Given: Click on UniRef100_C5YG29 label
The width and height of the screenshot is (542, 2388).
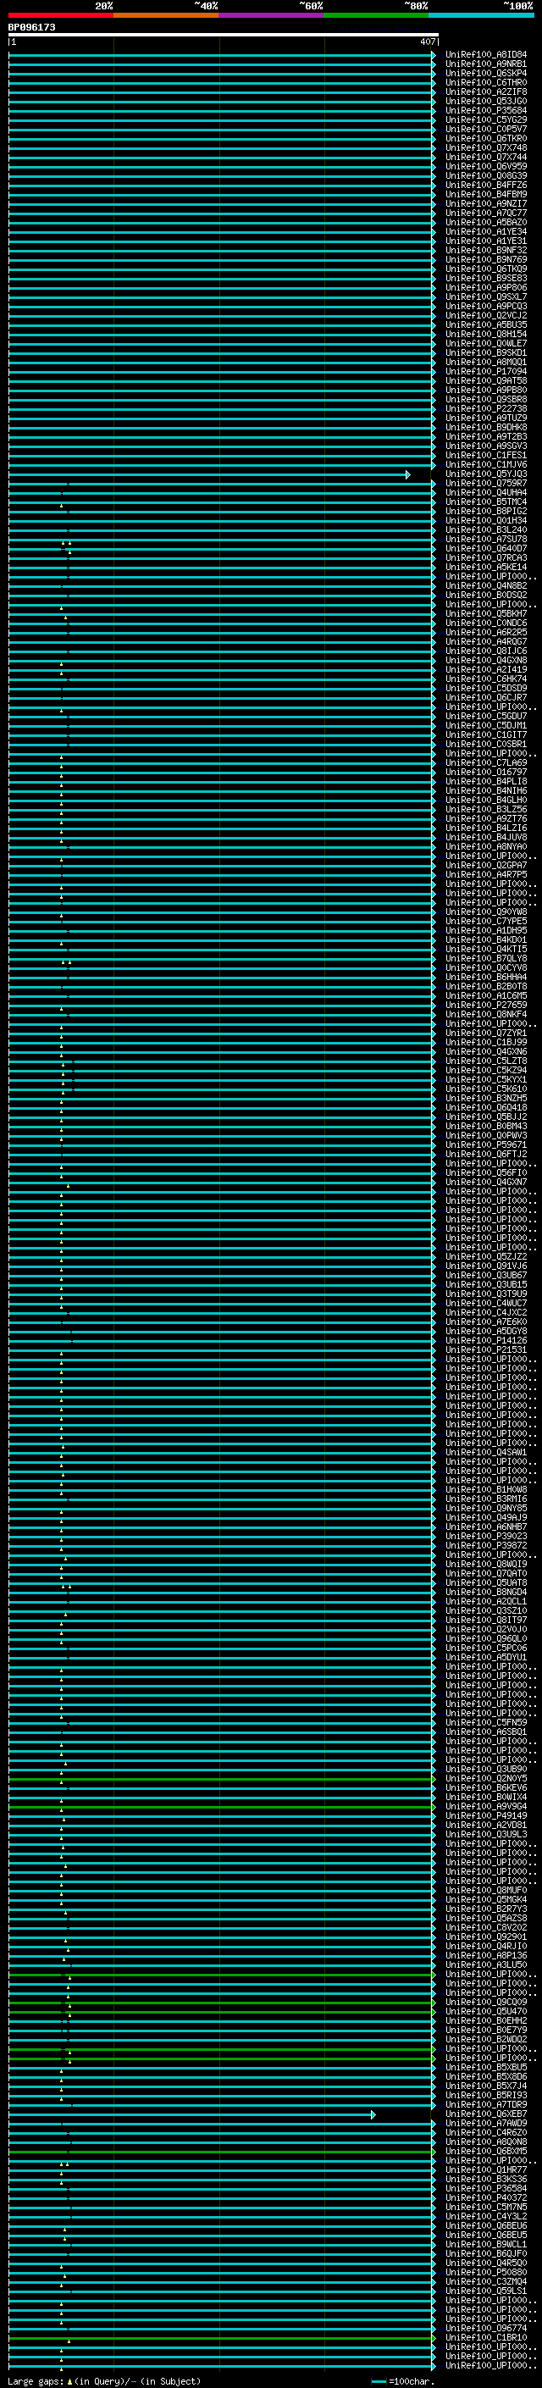Looking at the screenshot, I should tap(486, 119).
